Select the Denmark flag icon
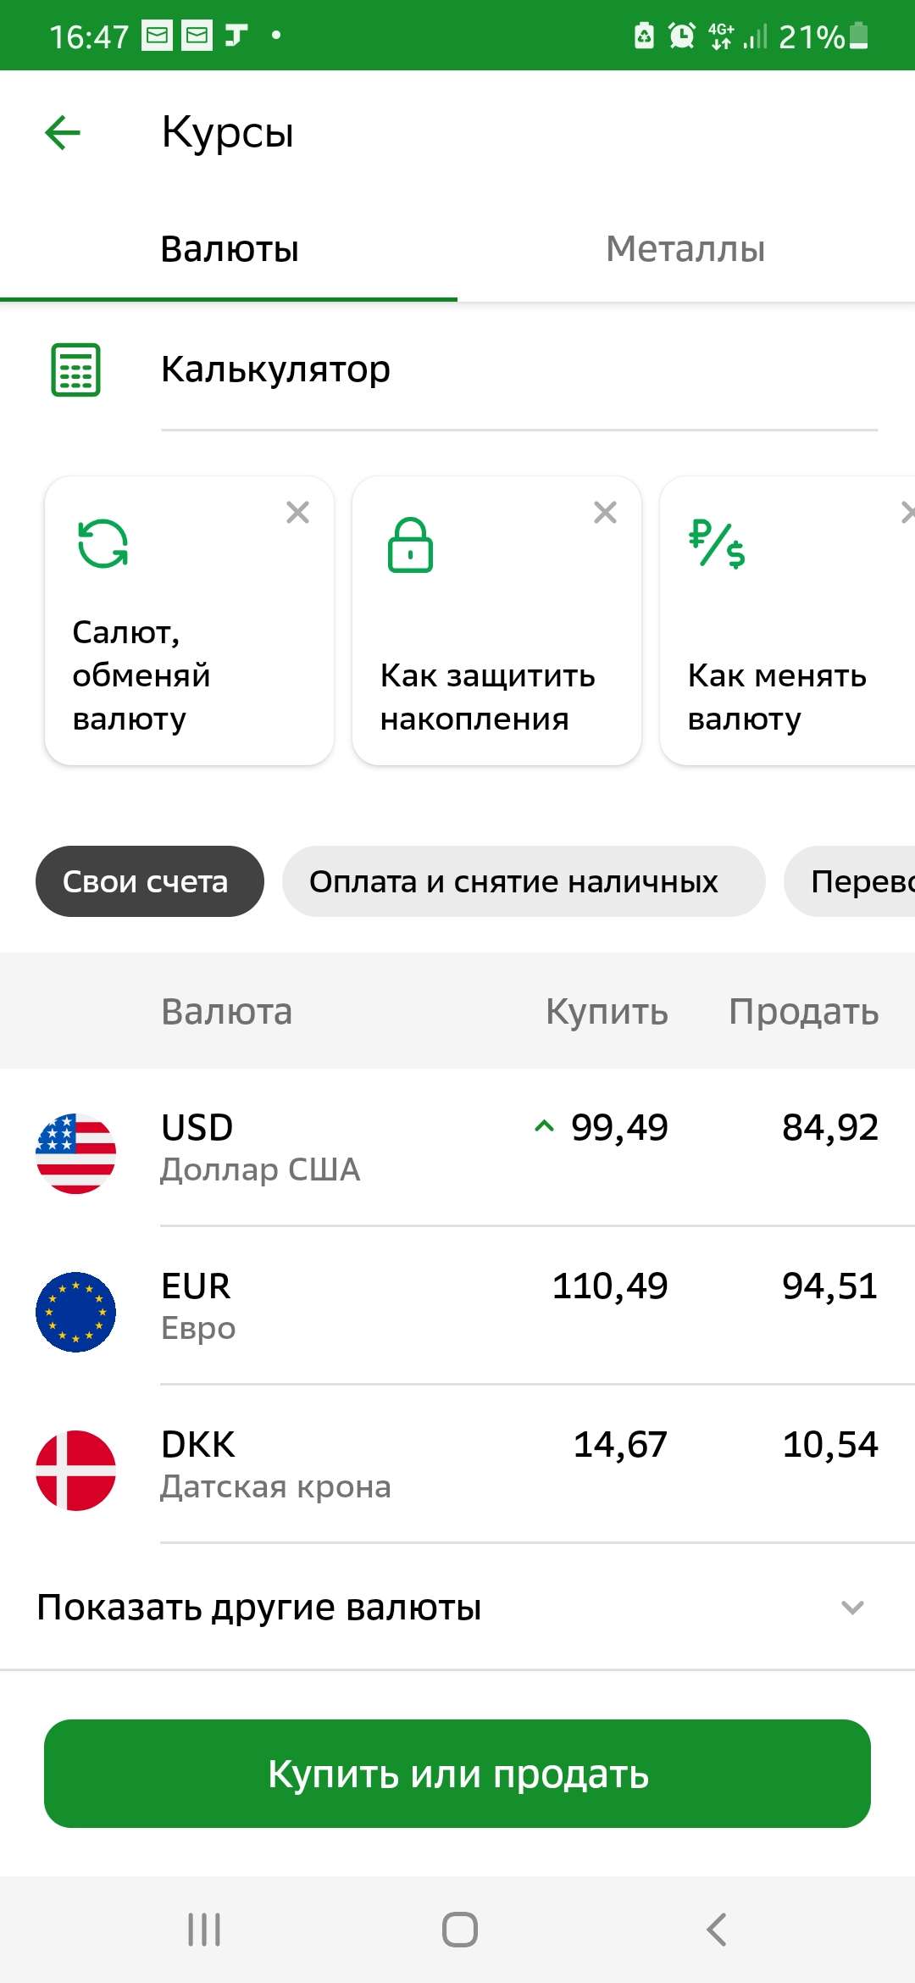The width and height of the screenshot is (915, 1983). (x=76, y=1470)
